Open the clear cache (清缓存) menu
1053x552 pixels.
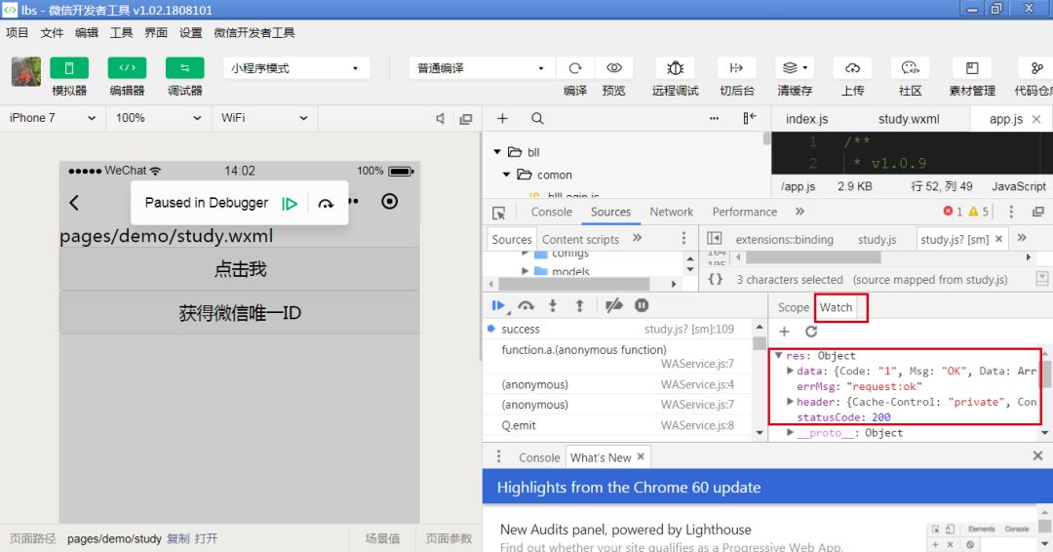(795, 68)
